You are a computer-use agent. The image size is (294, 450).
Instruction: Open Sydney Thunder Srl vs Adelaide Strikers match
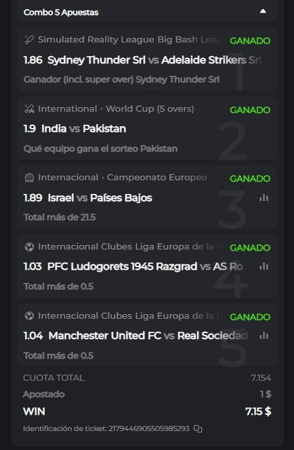[154, 60]
